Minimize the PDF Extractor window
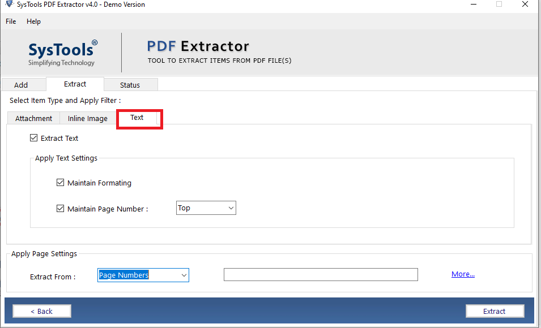 click(474, 4)
